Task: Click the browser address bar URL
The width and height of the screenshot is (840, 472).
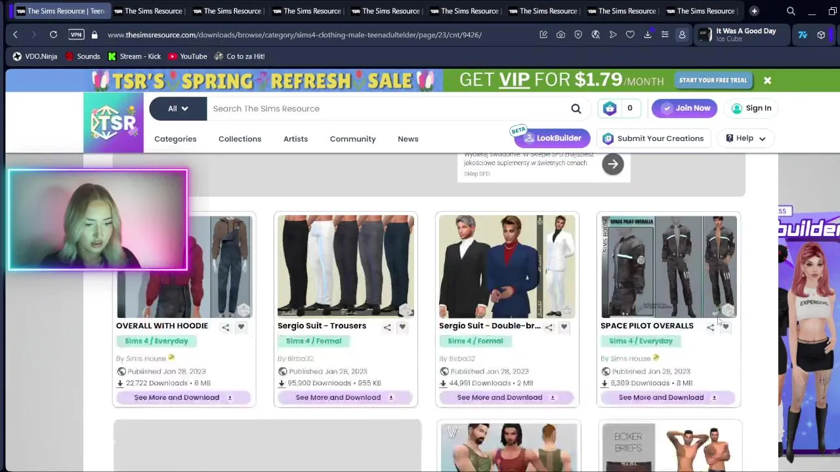Action: 295,35
